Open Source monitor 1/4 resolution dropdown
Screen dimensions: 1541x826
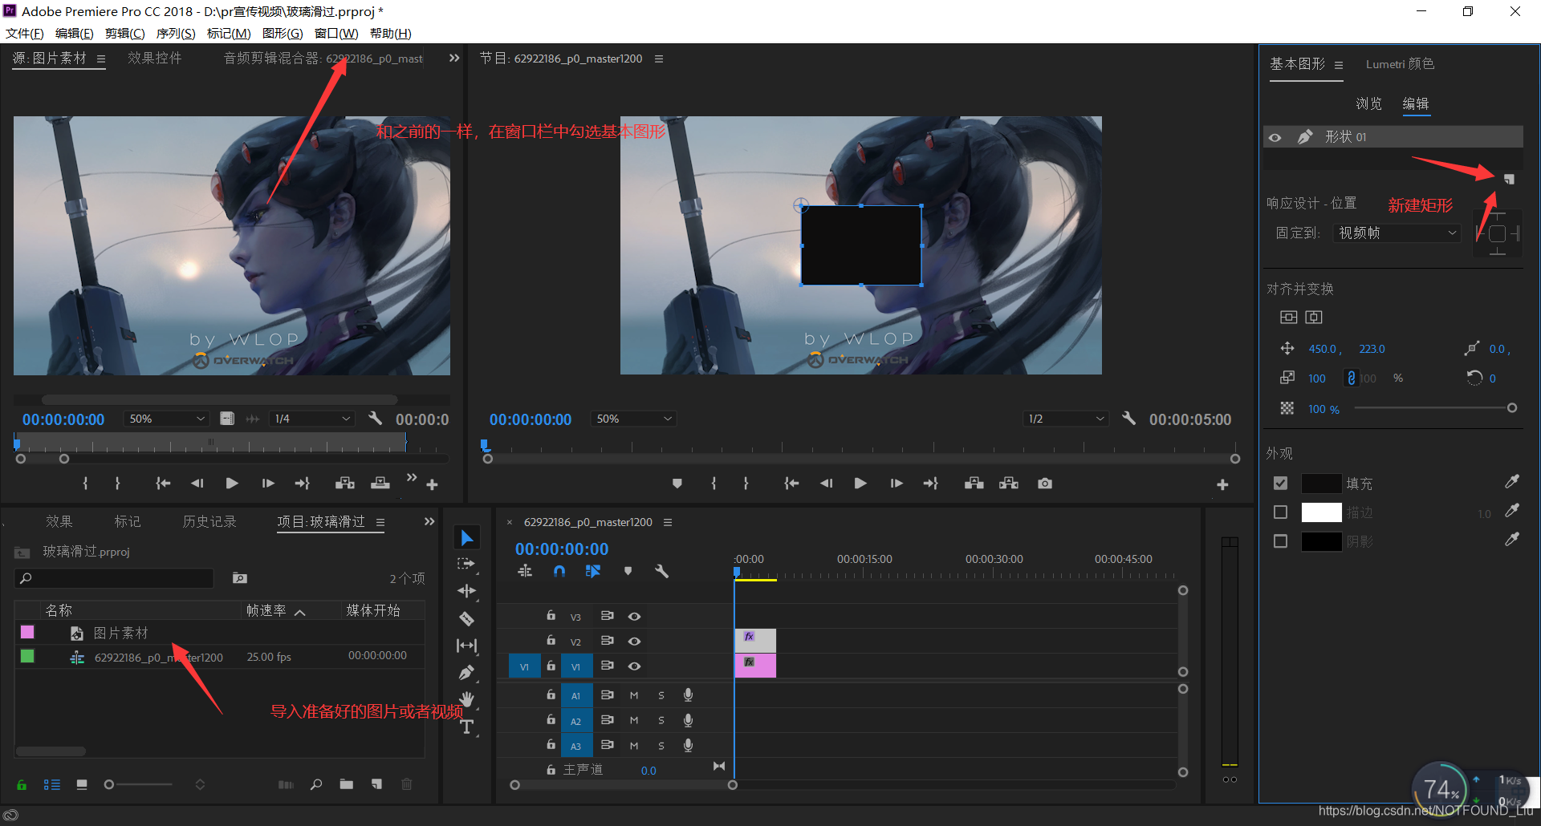312,419
